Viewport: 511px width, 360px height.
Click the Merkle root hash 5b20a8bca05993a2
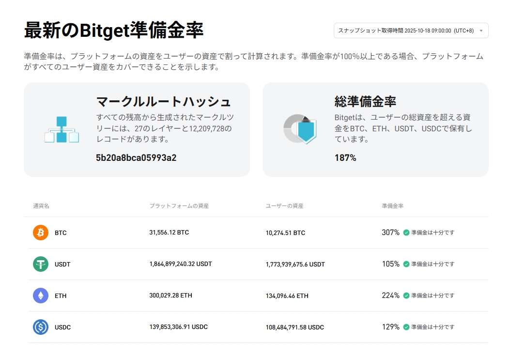point(136,157)
